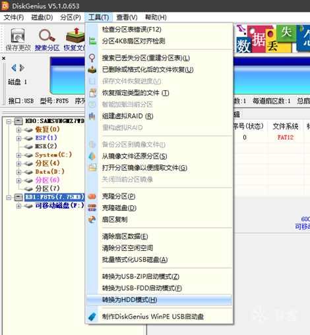
Task: Click the 保存更改 toolbar icon
Action: click(18, 36)
